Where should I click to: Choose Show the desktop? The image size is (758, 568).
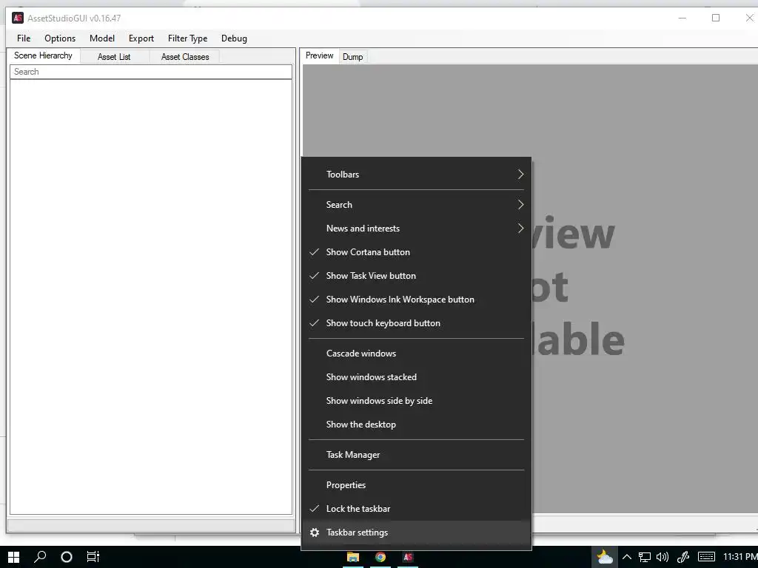(x=416, y=425)
